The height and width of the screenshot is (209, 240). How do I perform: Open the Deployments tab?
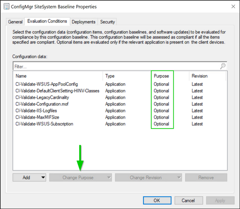(84, 22)
